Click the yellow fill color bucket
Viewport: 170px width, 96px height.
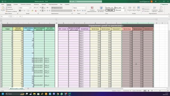32,11
